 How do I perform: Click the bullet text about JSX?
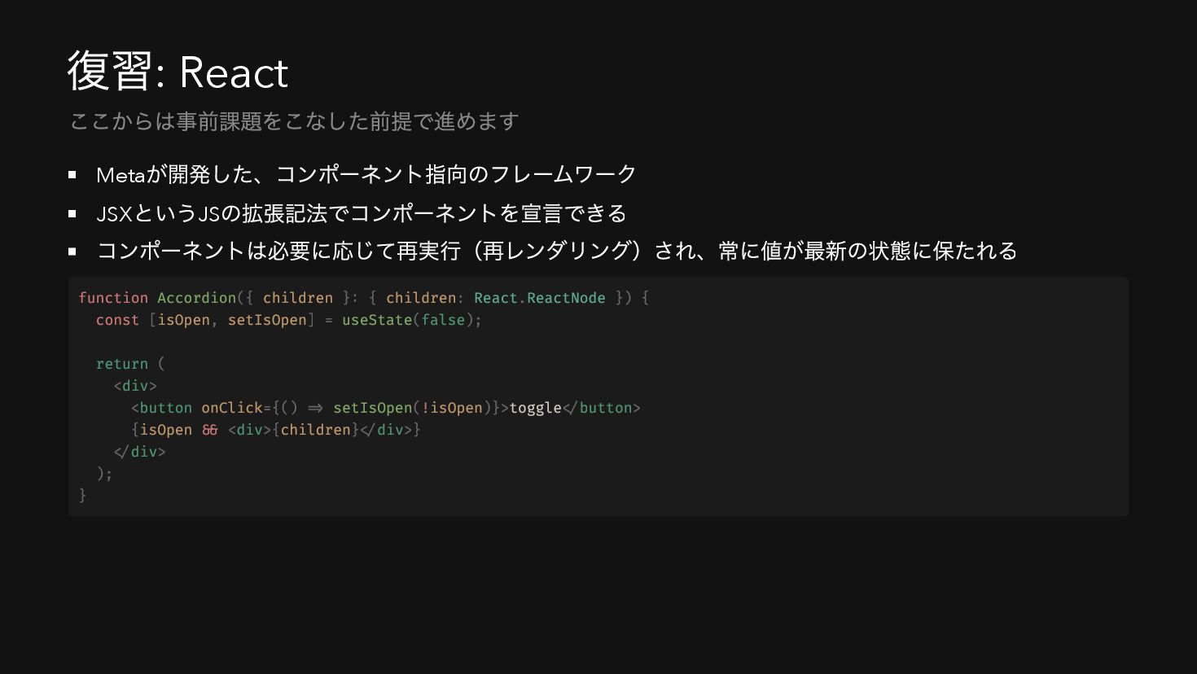pos(362,213)
